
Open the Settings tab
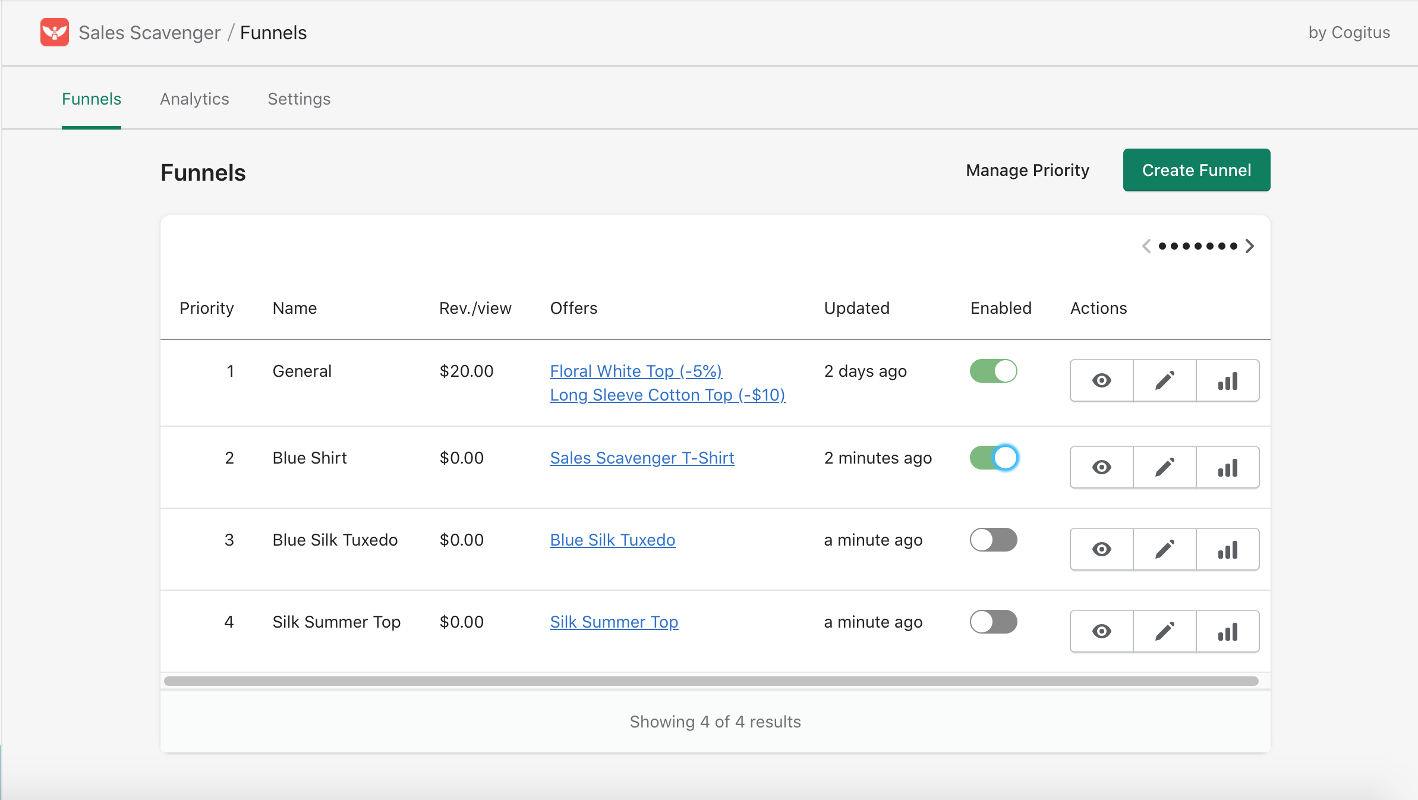tap(299, 99)
